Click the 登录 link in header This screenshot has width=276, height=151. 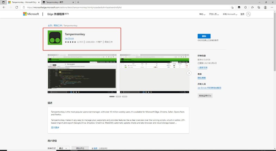coord(243,14)
